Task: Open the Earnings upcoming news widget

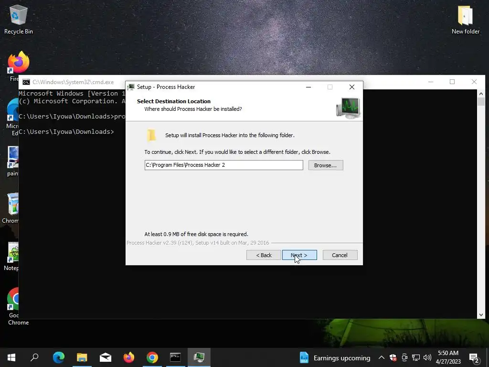Action: (x=335, y=357)
